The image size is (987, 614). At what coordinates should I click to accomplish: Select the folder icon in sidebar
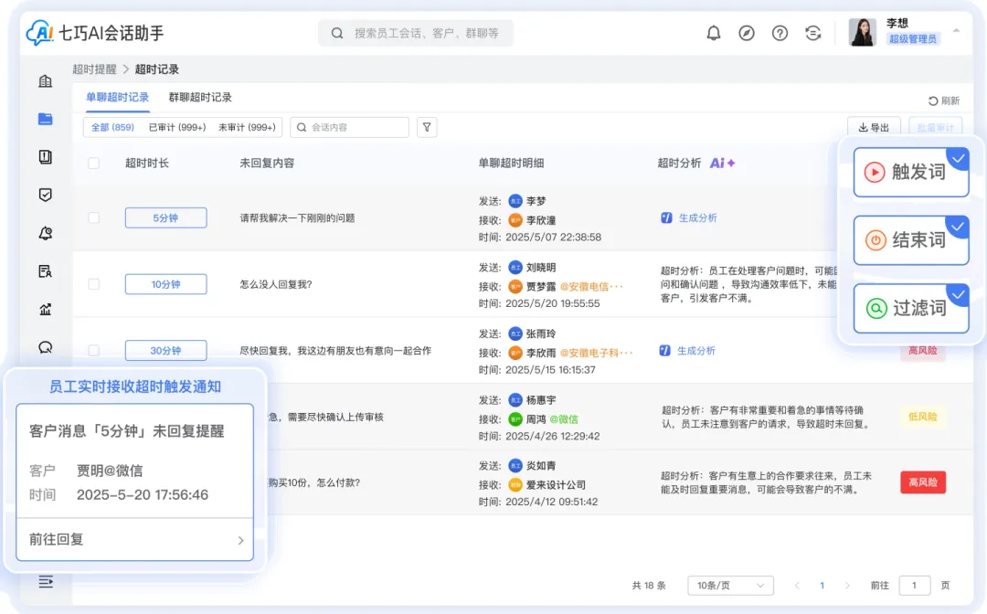click(45, 119)
